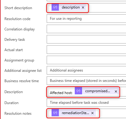Click into the Resolution code field
The height and width of the screenshot is (119, 126).
coord(86,19)
